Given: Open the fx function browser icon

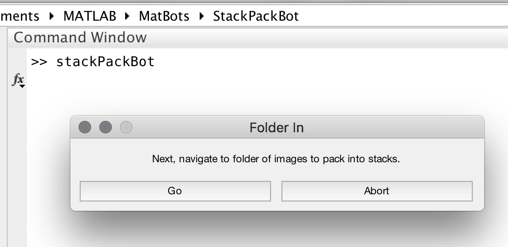Looking at the screenshot, I should [x=19, y=80].
